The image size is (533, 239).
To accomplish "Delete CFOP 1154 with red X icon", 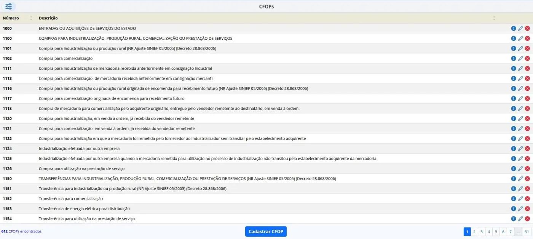I will click(x=527, y=219).
